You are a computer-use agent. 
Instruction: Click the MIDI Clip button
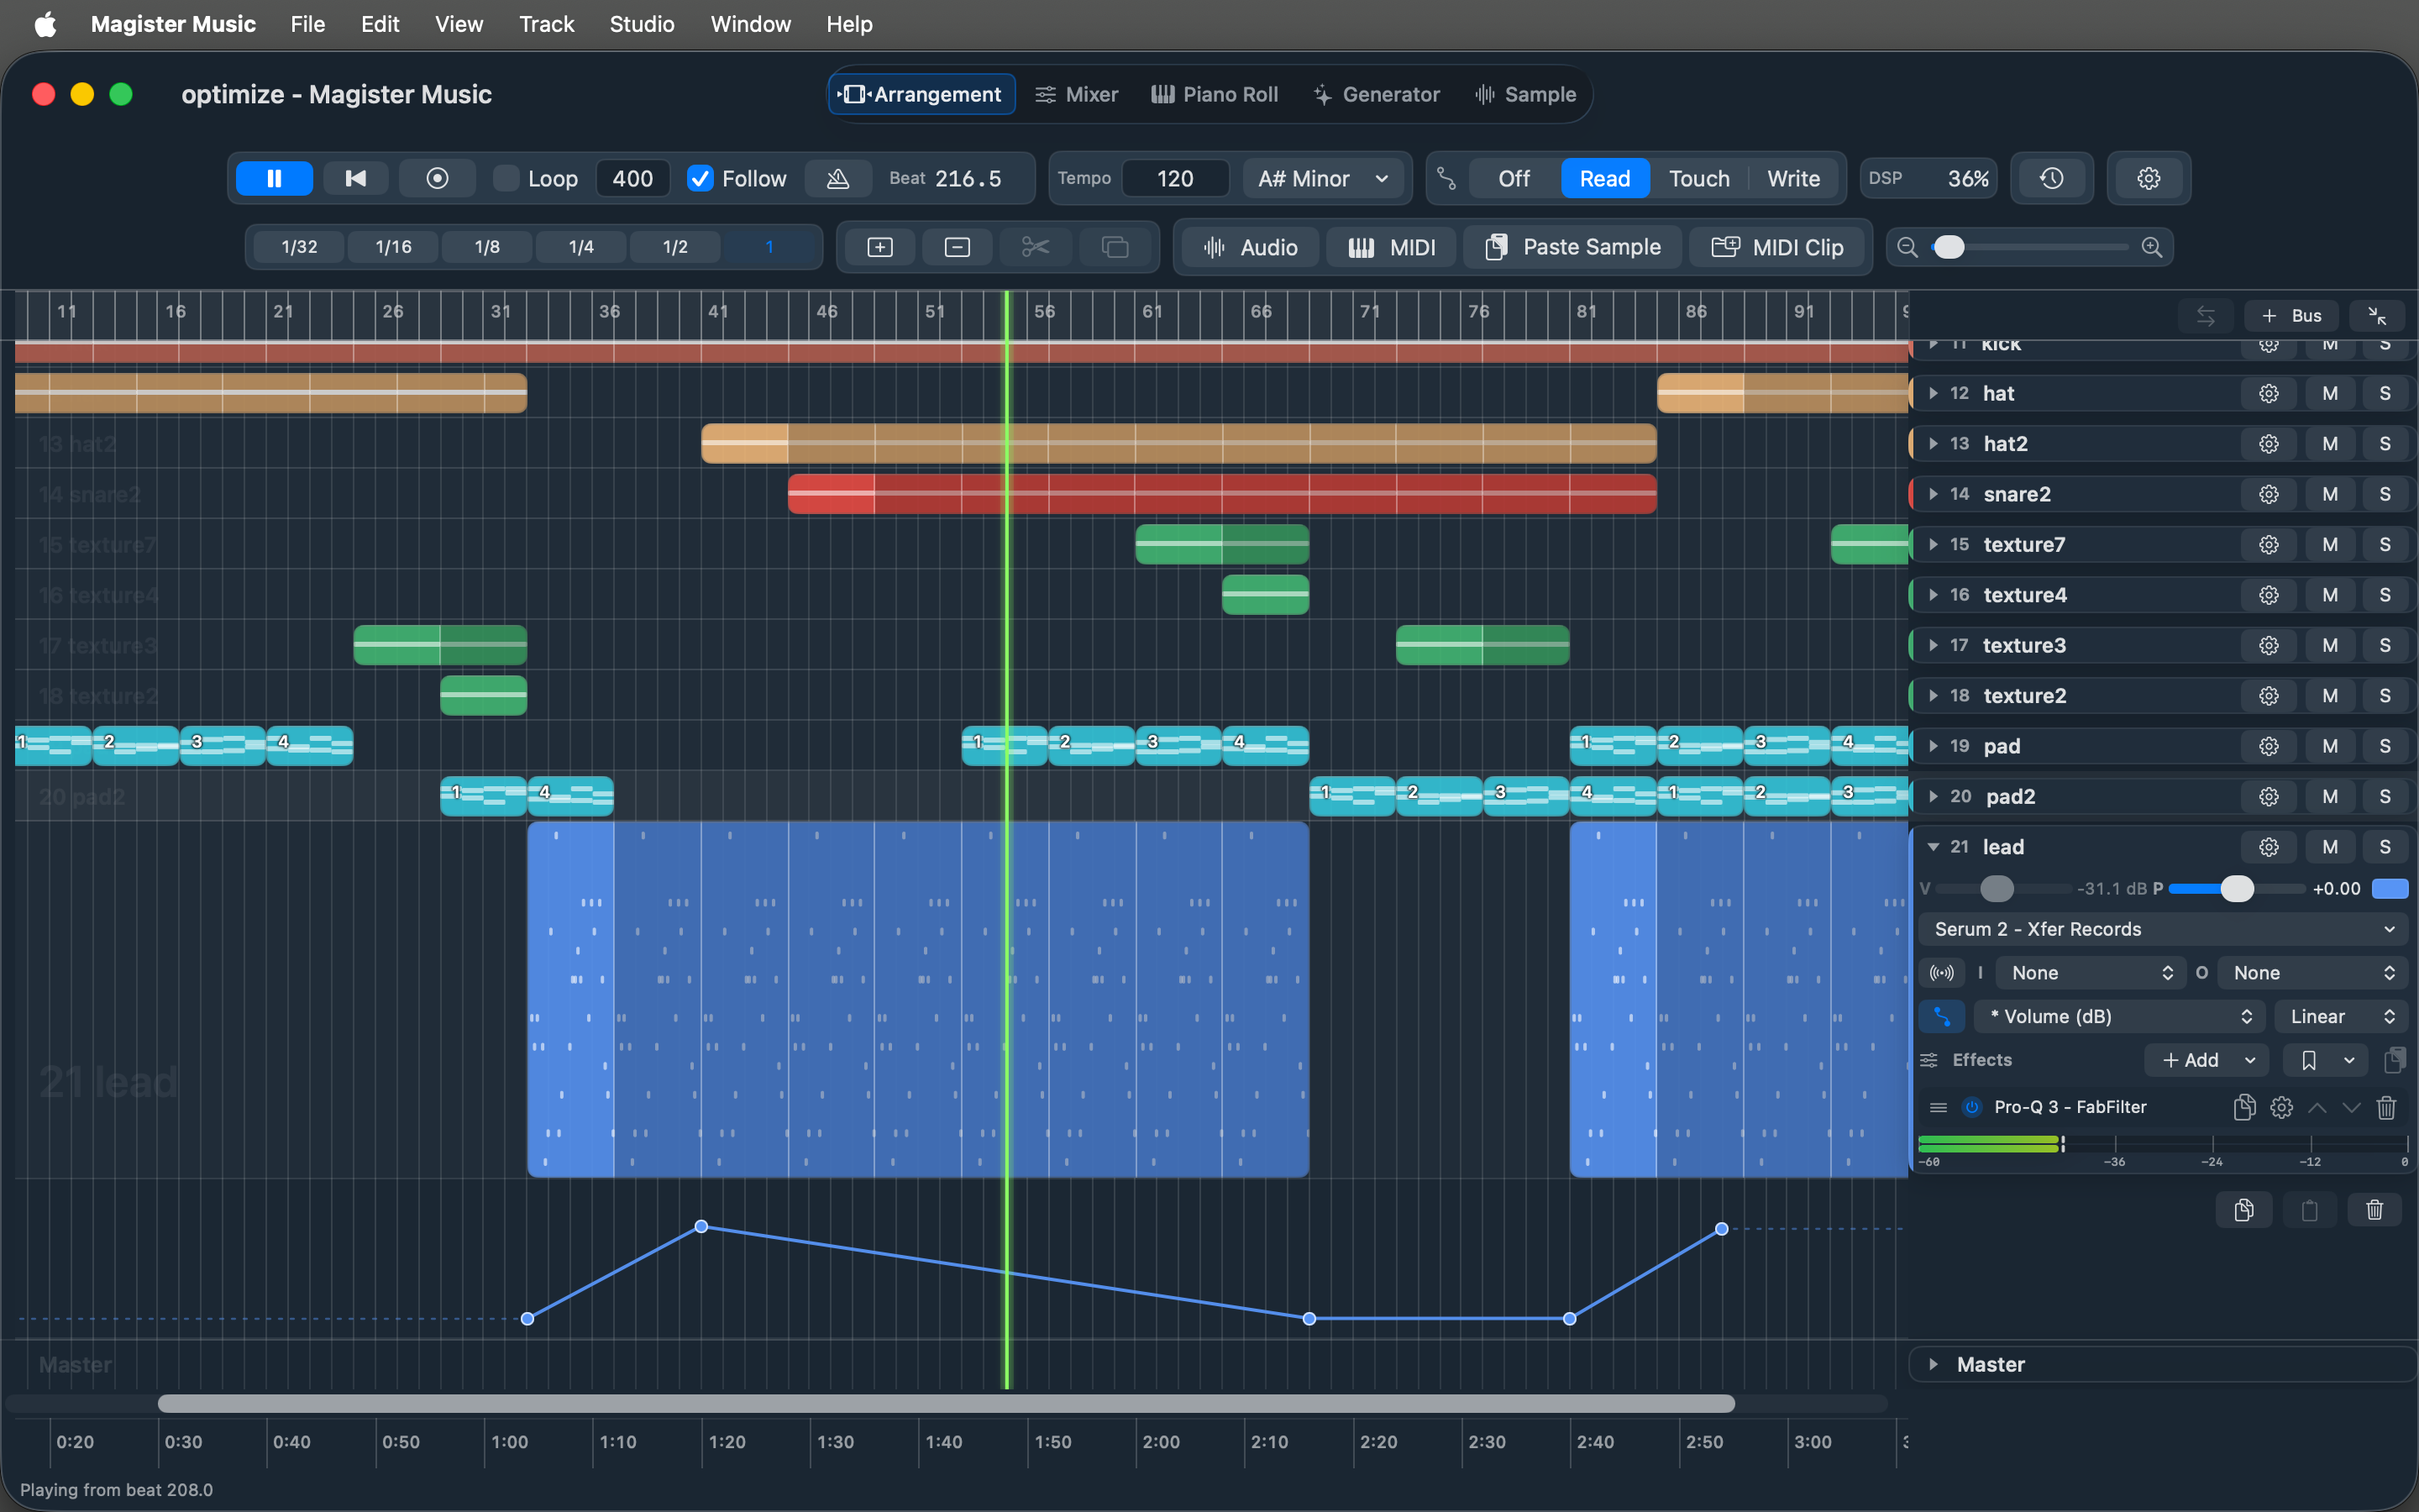tap(1777, 247)
